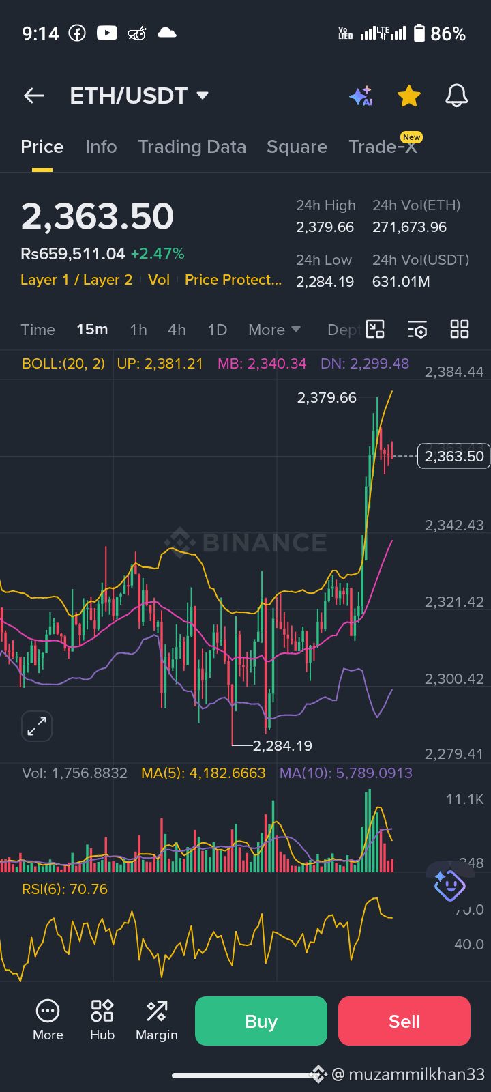Screen dimensions: 491x1092
Task: Open the floating assistant robot icon
Action: tap(449, 884)
